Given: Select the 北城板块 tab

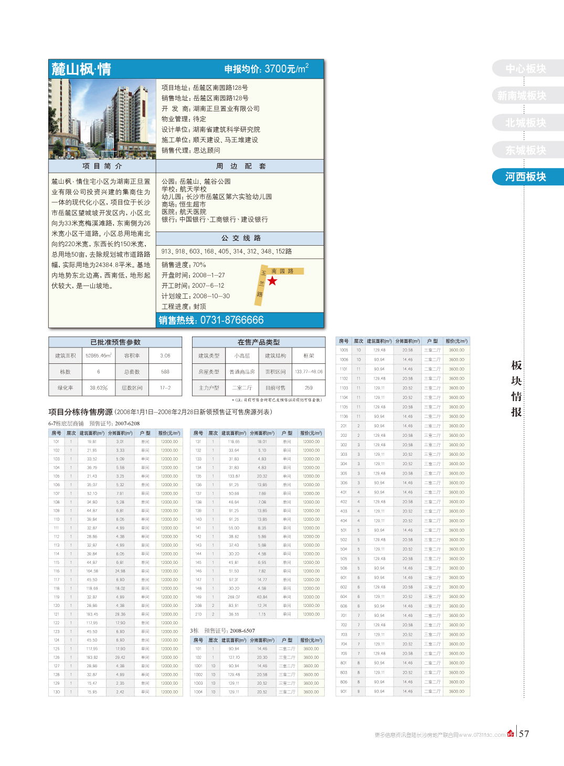Looking at the screenshot, I should tap(526, 123).
